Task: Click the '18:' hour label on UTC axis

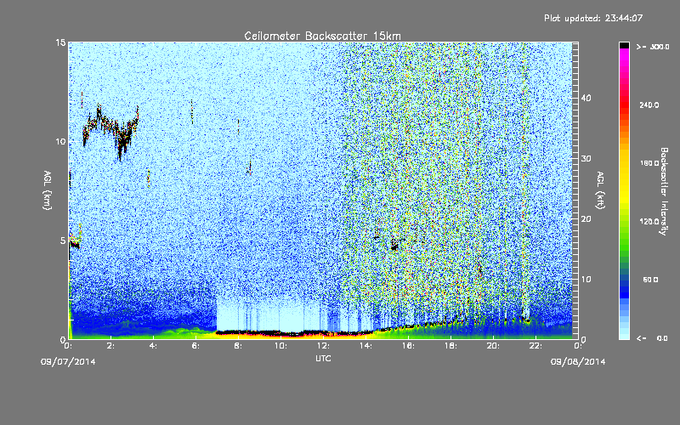Action: tap(450, 346)
